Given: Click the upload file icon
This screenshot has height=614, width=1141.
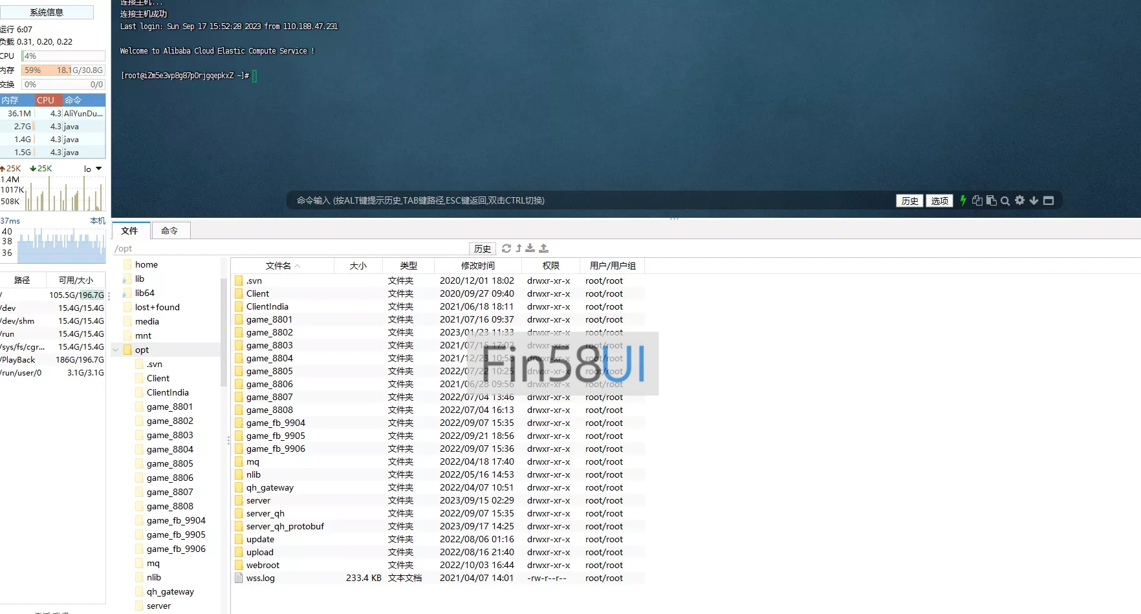Looking at the screenshot, I should (543, 248).
